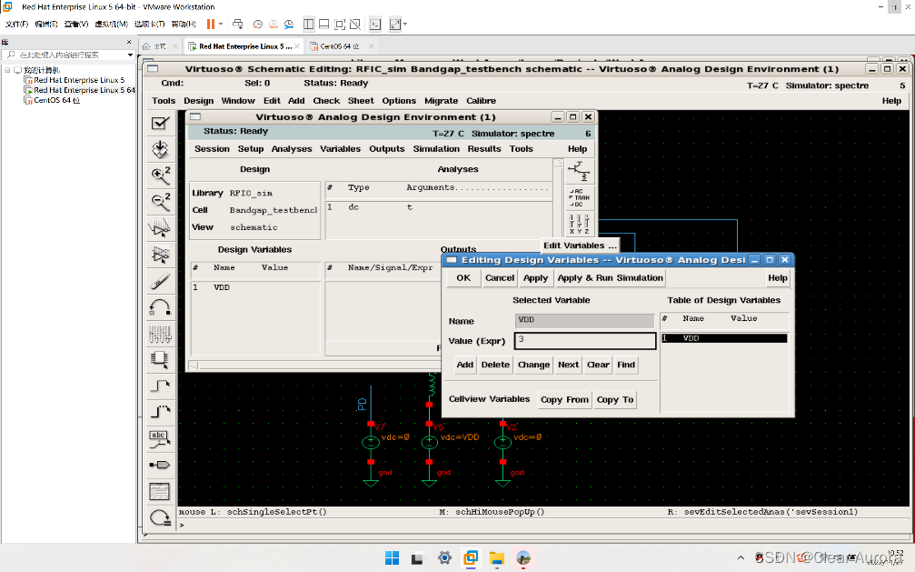Select the Add Instance chip icon
915x572 pixels.
(160, 360)
